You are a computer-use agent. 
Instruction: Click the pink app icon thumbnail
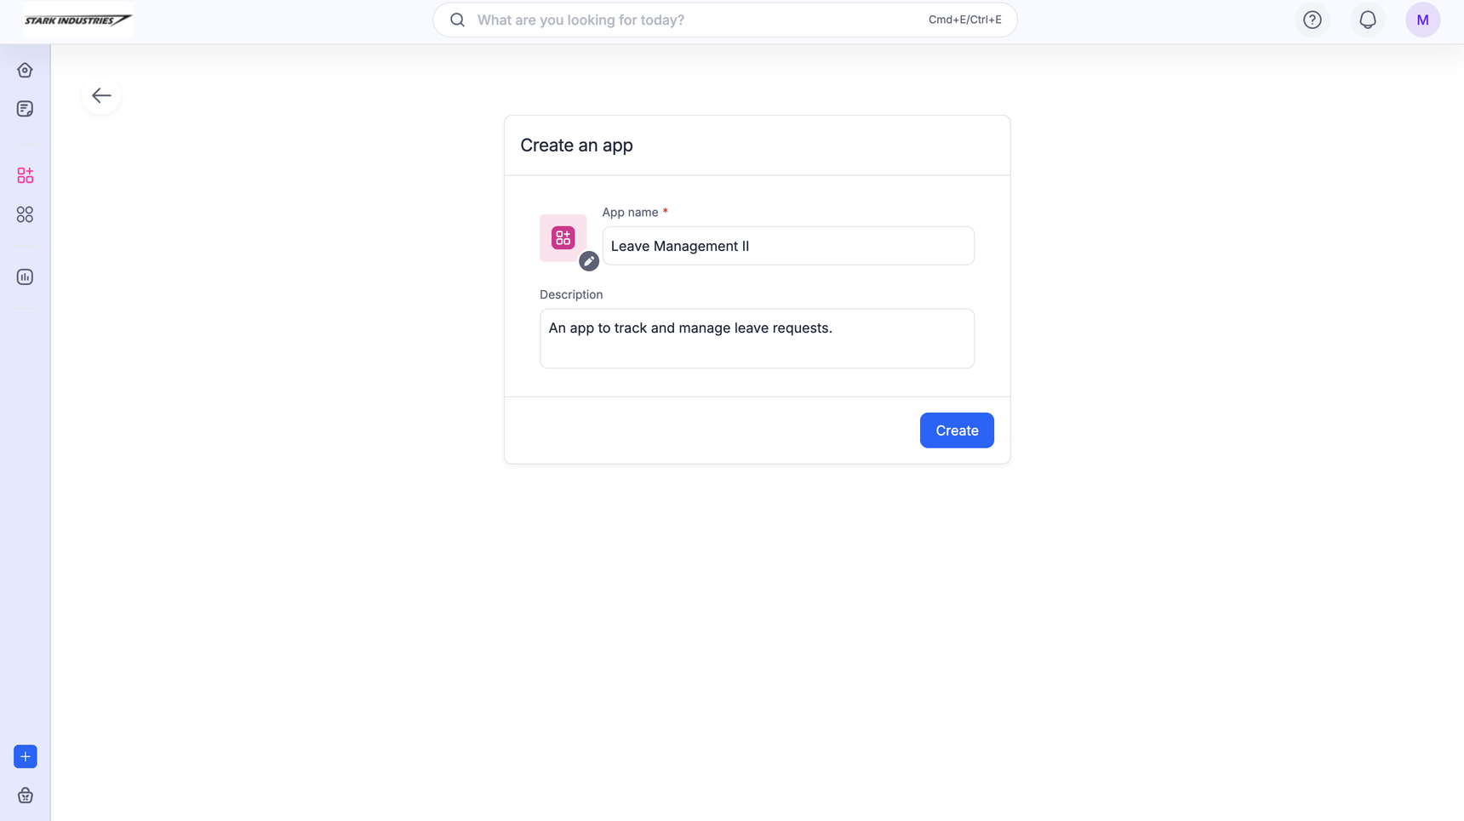[563, 237]
